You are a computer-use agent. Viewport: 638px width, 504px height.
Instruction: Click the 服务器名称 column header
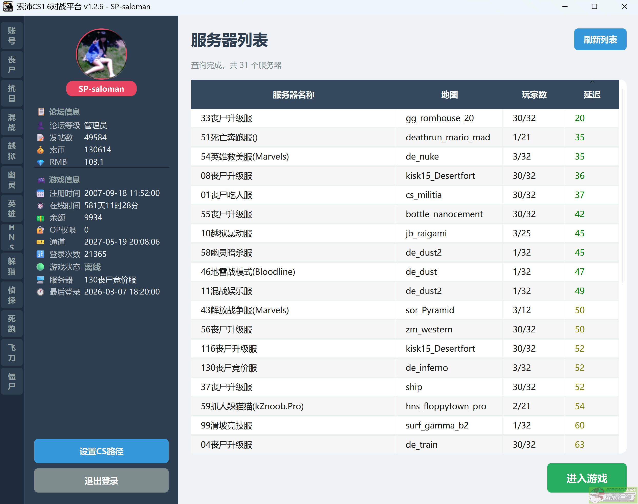293,95
